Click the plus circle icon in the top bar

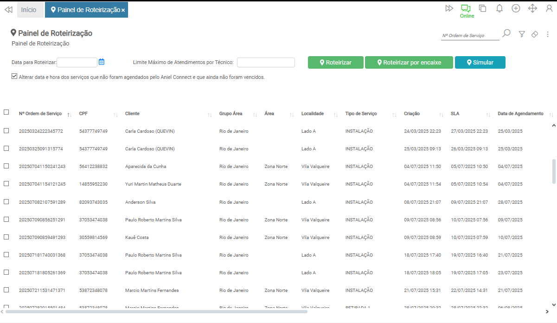tap(516, 8)
